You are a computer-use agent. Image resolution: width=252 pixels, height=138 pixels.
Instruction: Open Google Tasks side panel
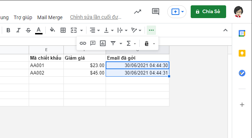click(x=242, y=73)
